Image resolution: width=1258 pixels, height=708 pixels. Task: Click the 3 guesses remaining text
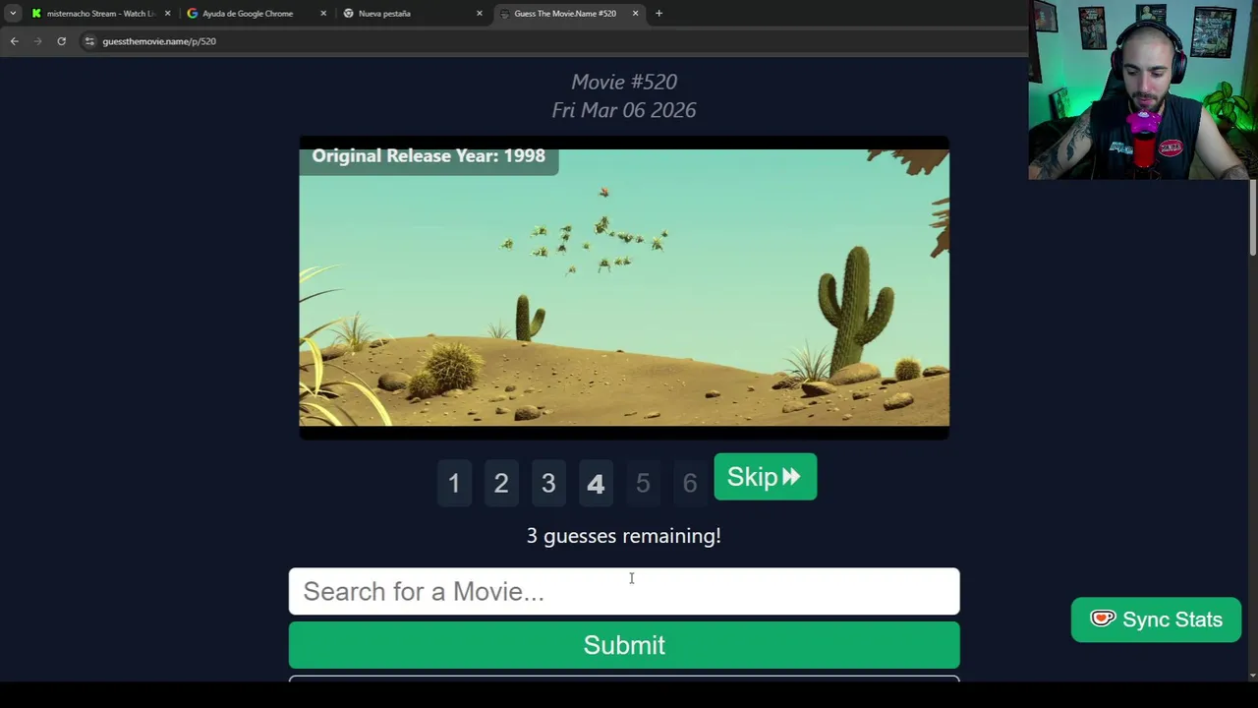pyautogui.click(x=624, y=536)
